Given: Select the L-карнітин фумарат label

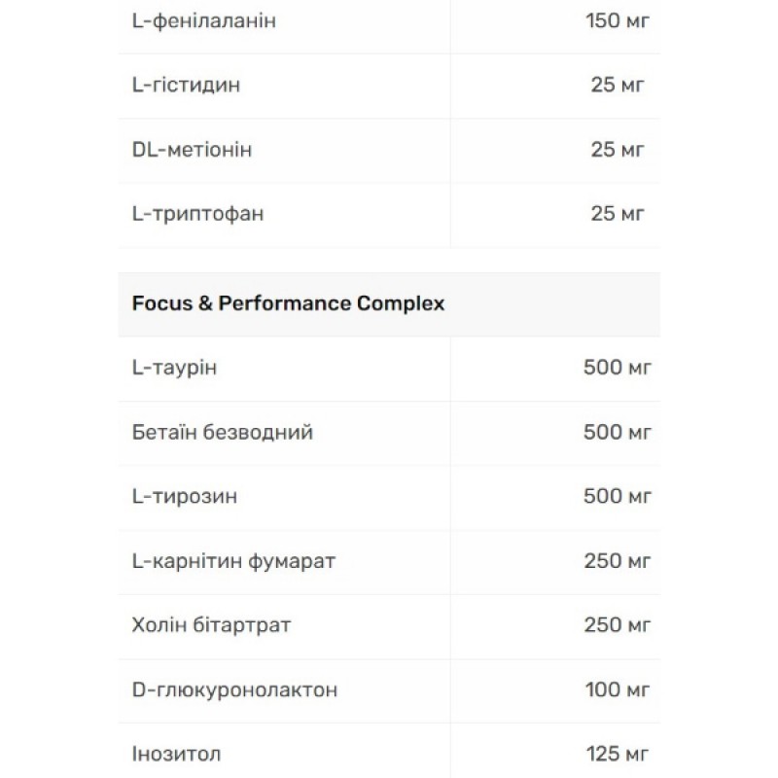Looking at the screenshot, I should (x=234, y=561).
